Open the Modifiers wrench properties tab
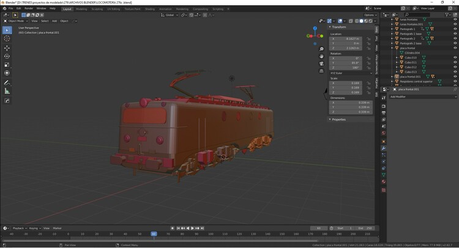This screenshot has height=248, width=459. [384, 148]
